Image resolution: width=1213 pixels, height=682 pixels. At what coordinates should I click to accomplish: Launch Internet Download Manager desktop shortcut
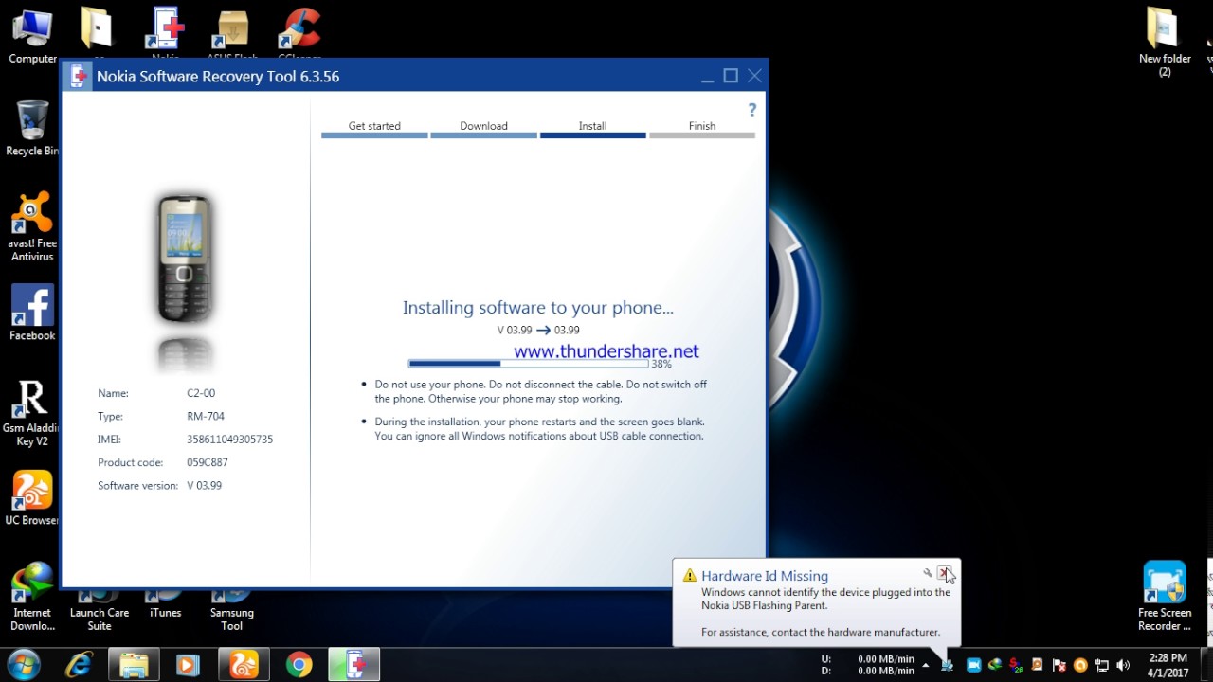(x=32, y=597)
